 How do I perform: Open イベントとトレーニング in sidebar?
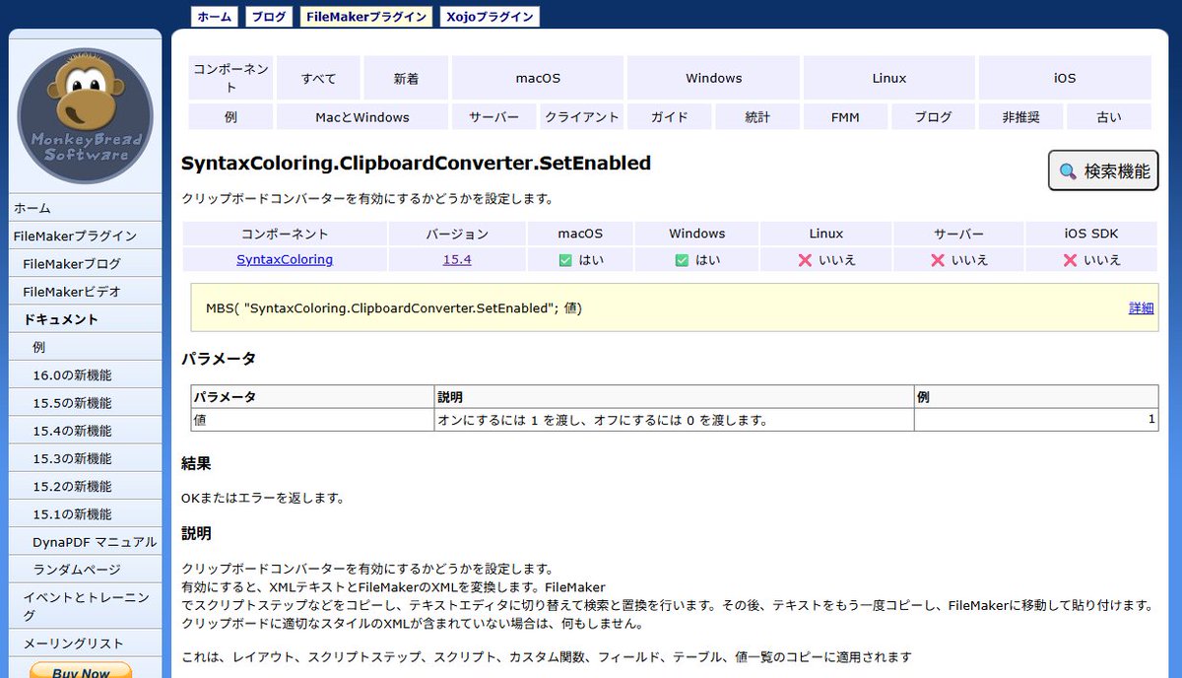pyautogui.click(x=85, y=606)
